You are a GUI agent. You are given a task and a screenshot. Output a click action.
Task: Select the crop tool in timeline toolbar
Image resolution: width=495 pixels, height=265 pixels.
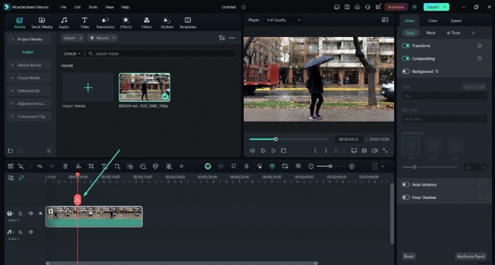pos(91,166)
